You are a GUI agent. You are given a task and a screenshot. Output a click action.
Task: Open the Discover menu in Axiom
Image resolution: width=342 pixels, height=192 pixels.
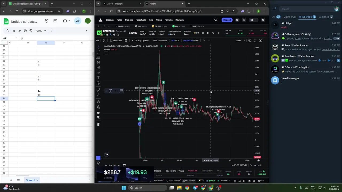(x=110, y=20)
